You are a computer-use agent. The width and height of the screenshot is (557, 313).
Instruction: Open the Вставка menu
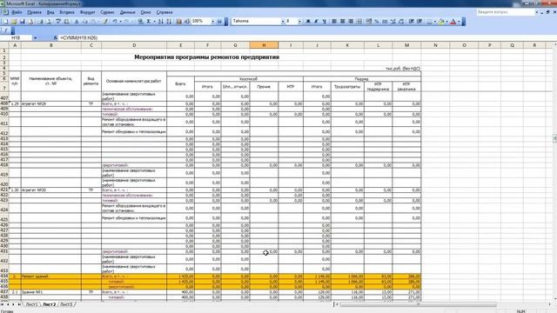[67, 12]
